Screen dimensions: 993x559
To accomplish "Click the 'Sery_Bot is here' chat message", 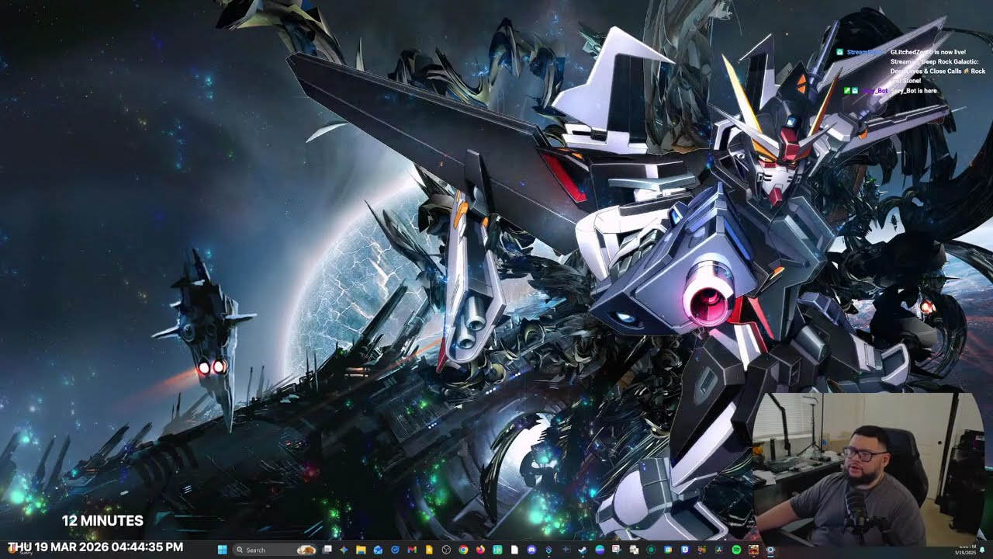I will tap(914, 91).
